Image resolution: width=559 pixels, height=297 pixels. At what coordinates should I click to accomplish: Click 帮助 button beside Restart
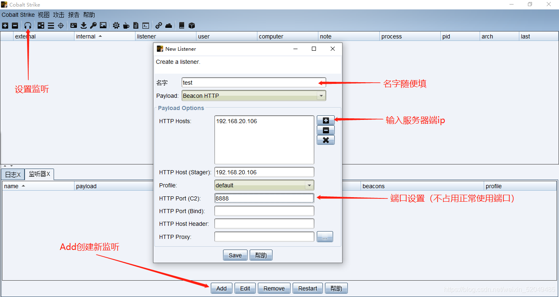click(336, 288)
